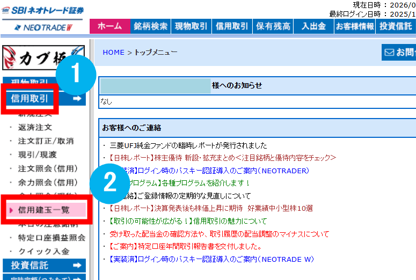Open the 投資信託 top tab
The height and width of the screenshot is (280, 416).
396,26
